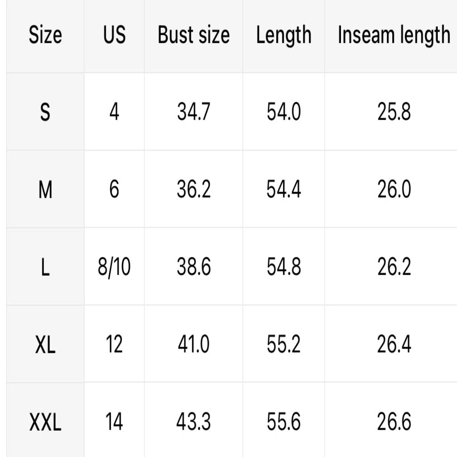Viewport: 457px width, 457px height.
Task: Click the US column header
Action: click(114, 35)
